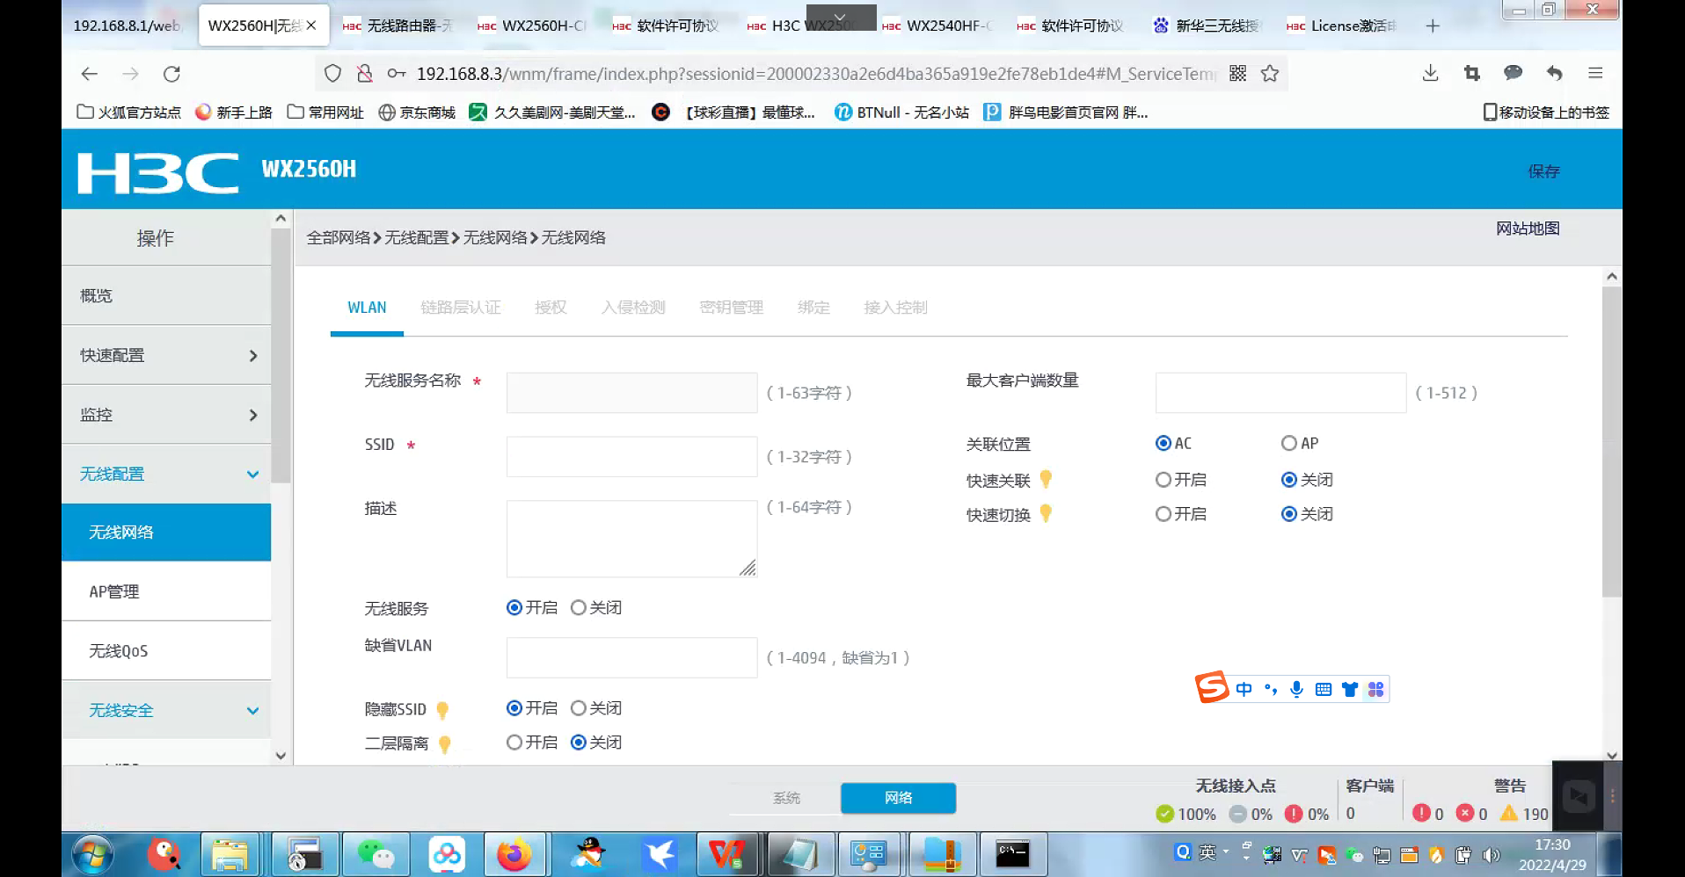
Task: Click the hint bulb next to 二层隔离
Action: (x=445, y=744)
